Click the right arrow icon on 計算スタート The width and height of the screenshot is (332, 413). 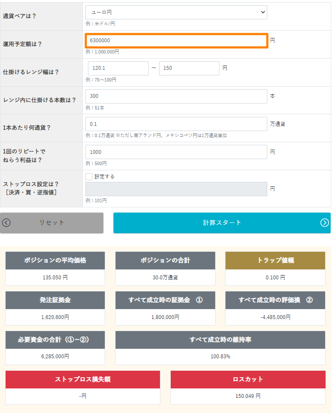click(325, 223)
